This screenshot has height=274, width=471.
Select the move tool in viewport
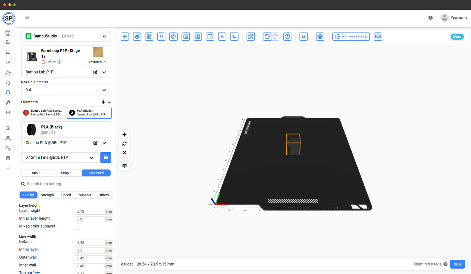[124, 134]
